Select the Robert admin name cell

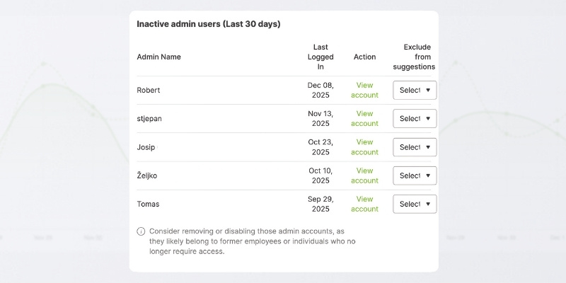tap(149, 90)
